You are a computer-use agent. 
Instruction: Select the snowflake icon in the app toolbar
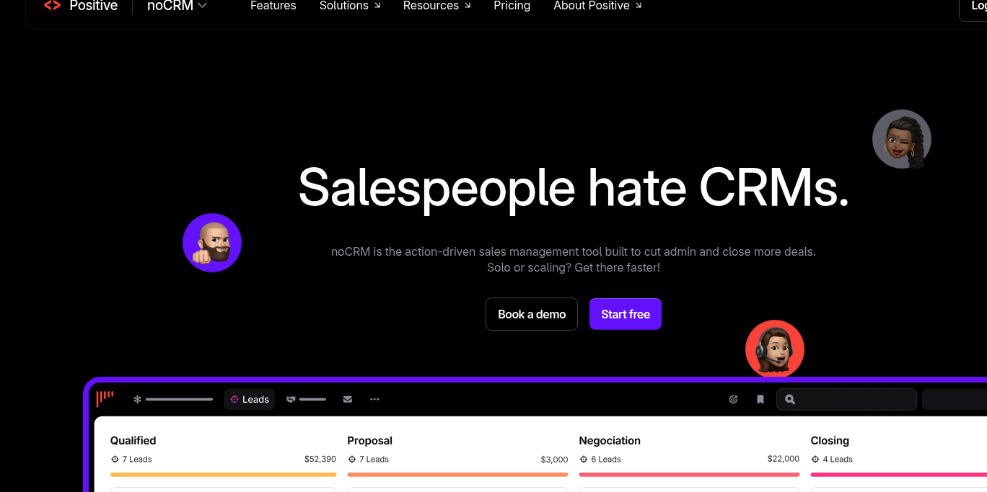pyautogui.click(x=137, y=399)
